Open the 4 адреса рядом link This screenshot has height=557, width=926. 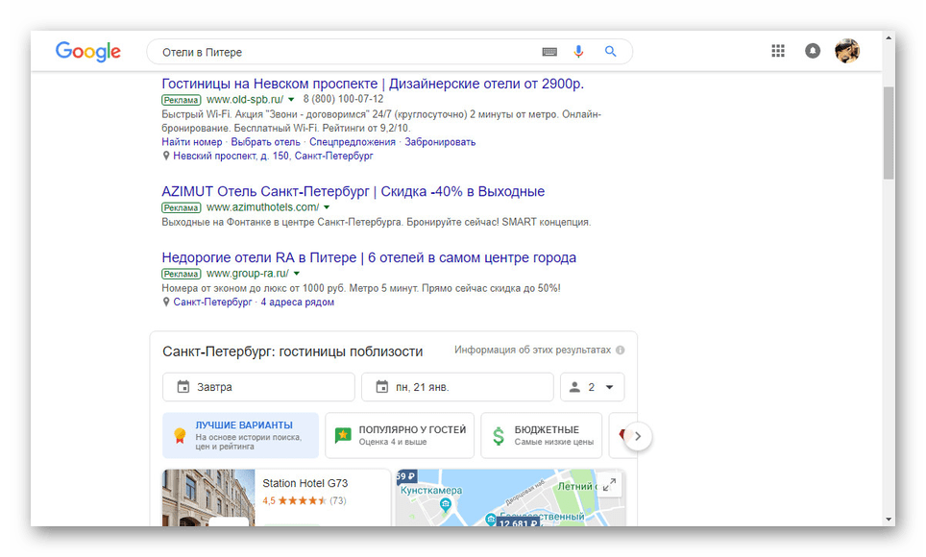coord(298,302)
